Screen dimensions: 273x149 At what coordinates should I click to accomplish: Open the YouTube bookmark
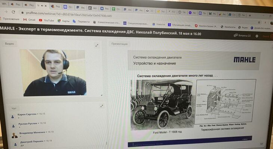pyautogui.click(x=46, y=20)
